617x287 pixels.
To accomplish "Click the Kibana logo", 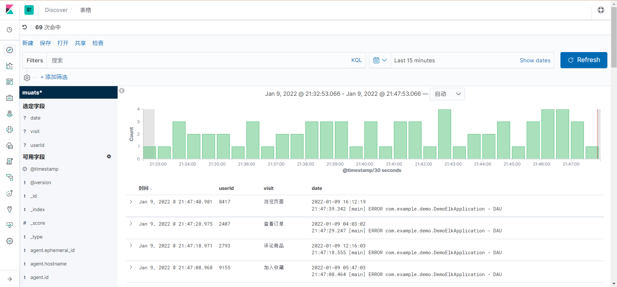I will 10,10.
